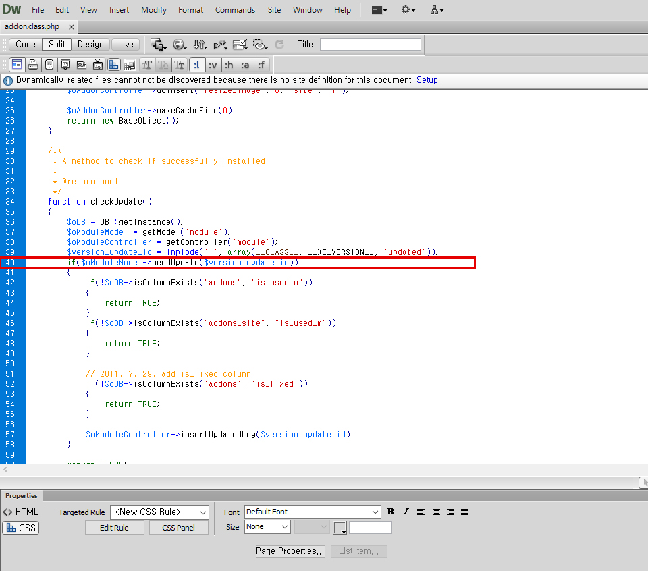Click the Visual Aids eye icon
Viewport: 648px width, 571px height.
[260, 45]
